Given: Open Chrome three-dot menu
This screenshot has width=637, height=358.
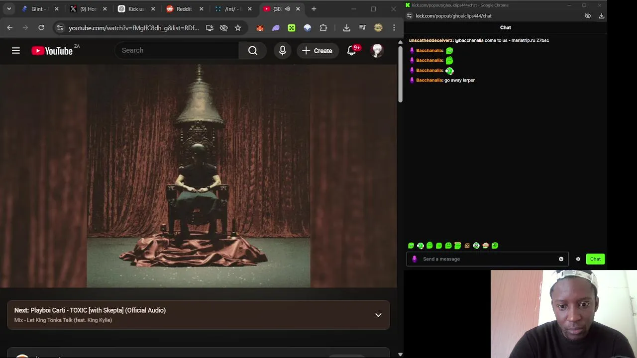Looking at the screenshot, I should [394, 28].
